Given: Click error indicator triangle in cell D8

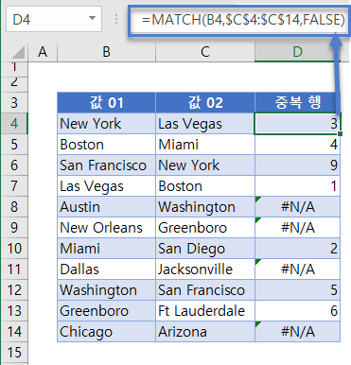Looking at the screenshot, I should click(258, 200).
